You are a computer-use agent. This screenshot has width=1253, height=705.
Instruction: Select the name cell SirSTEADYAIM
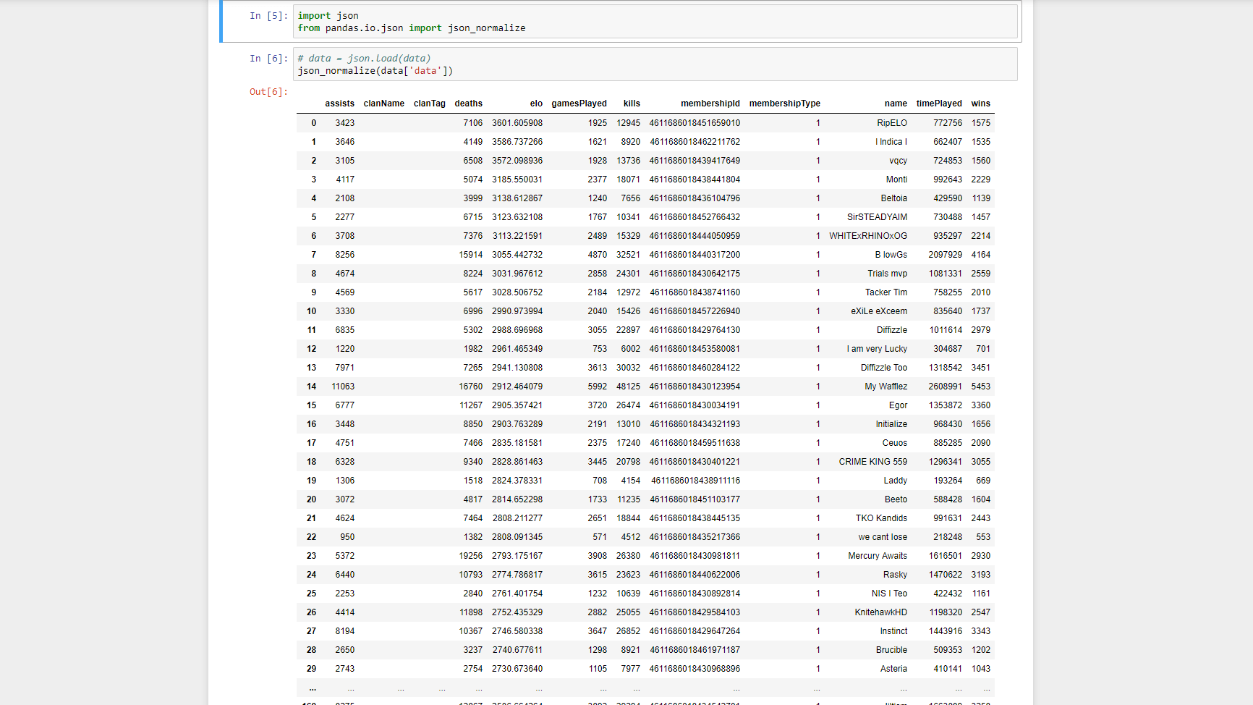(x=878, y=217)
